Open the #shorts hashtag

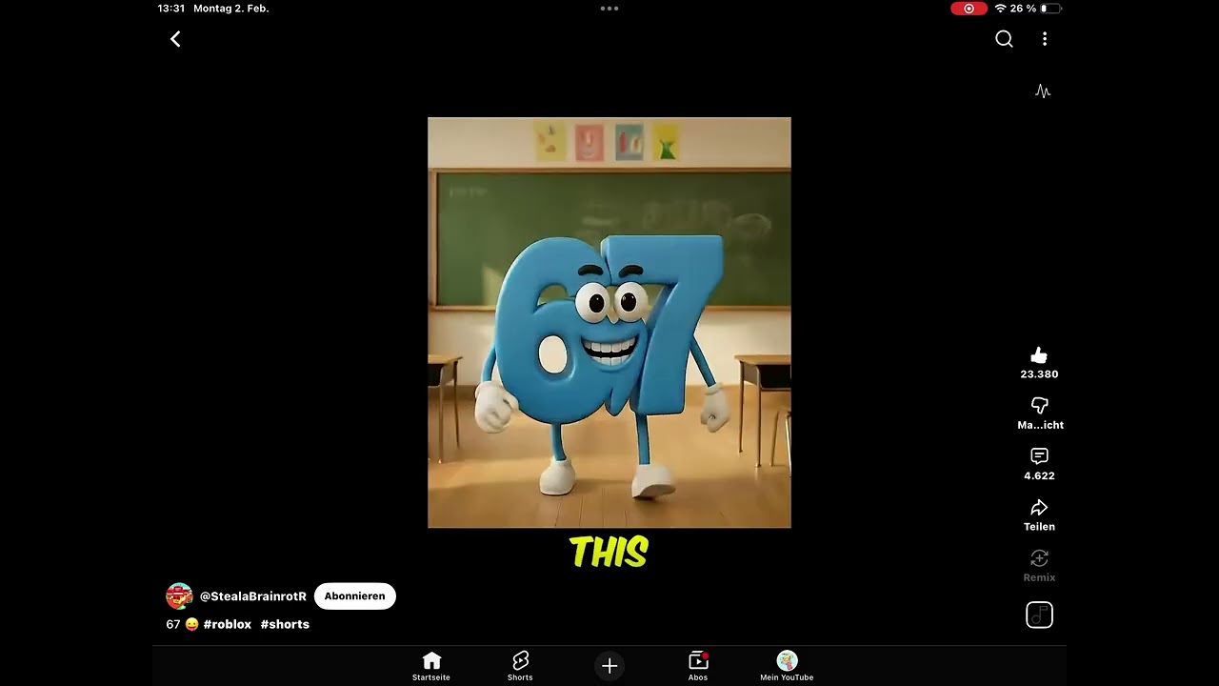click(285, 624)
